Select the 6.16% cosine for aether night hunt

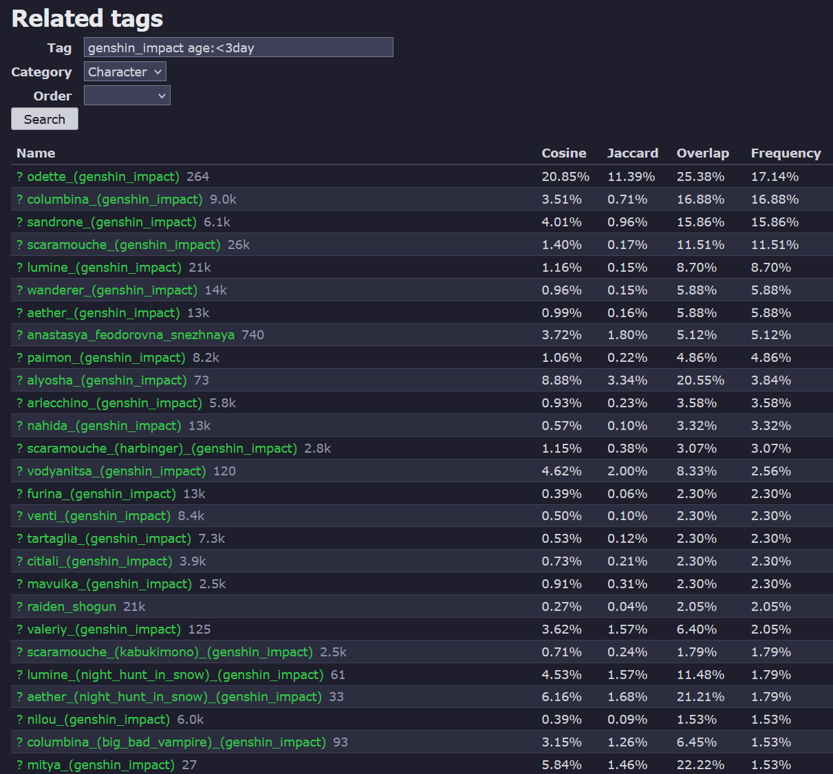point(562,697)
